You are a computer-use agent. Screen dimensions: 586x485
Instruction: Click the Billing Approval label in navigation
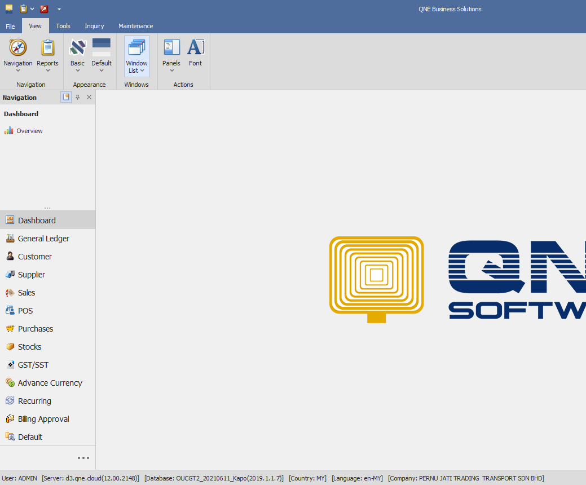click(x=44, y=419)
